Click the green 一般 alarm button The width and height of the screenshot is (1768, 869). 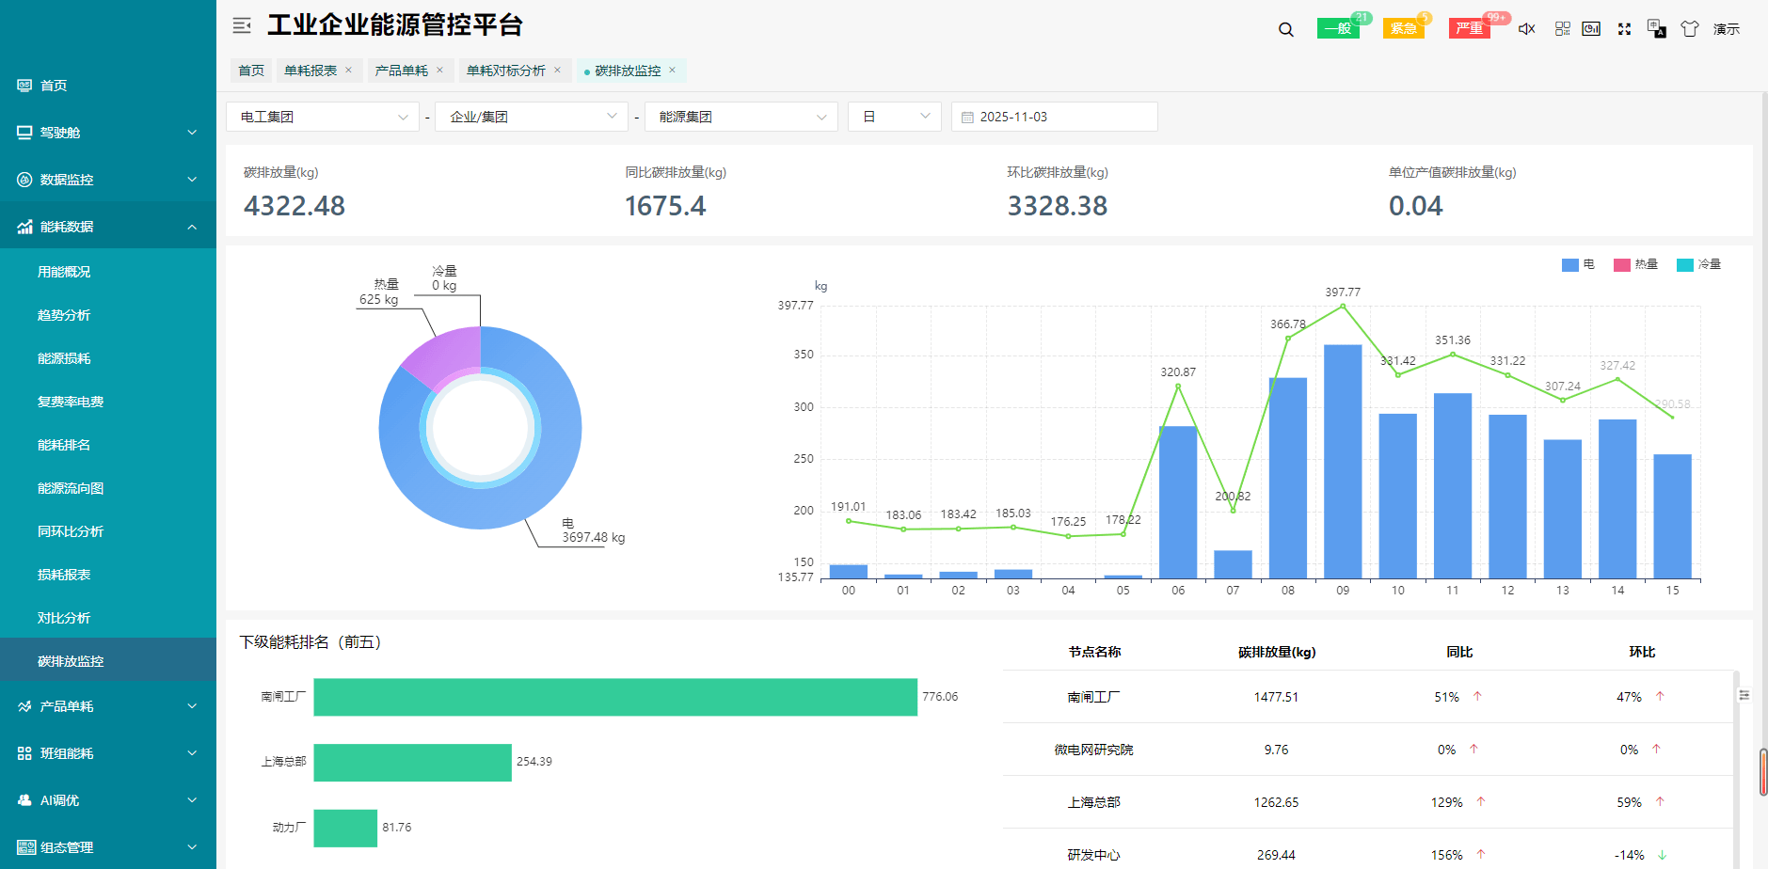1337,29
